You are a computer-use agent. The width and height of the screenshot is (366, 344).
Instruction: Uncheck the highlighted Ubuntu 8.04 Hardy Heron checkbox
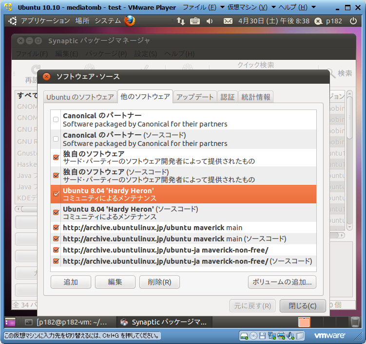tap(56, 194)
